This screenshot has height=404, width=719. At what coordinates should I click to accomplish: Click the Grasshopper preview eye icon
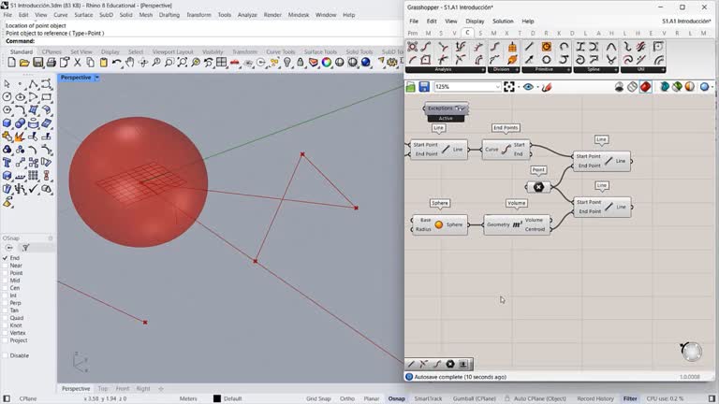click(529, 87)
